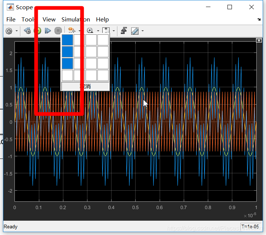Click the T=1e-05 status bar field
This screenshot has height=235, width=266.
click(250, 227)
